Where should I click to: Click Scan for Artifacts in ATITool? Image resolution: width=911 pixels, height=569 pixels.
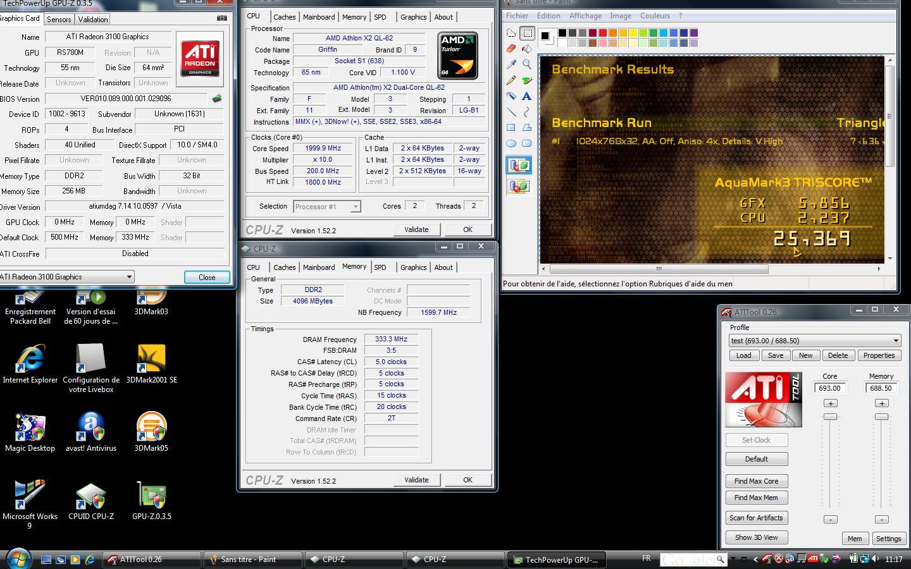pyautogui.click(x=756, y=518)
